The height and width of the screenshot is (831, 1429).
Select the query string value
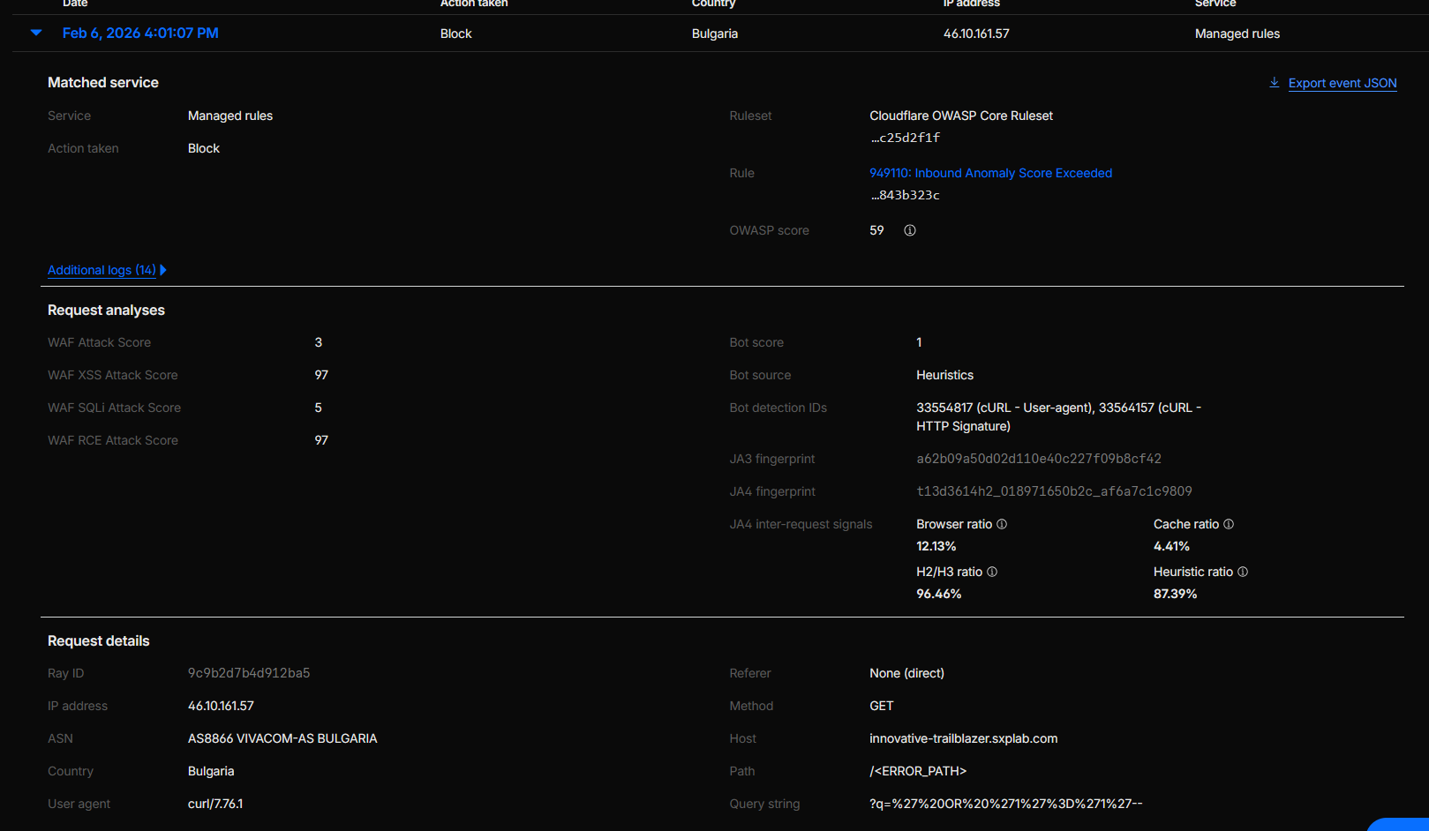1005,804
